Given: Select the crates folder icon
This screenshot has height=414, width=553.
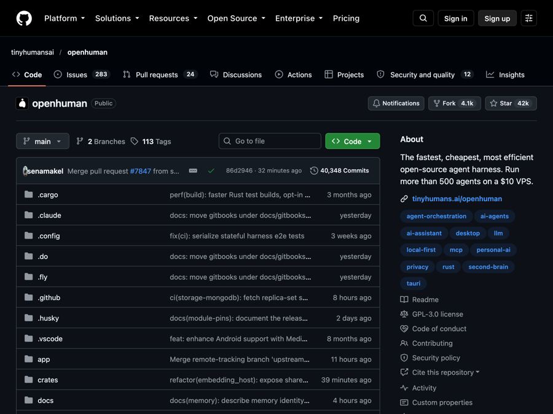Looking at the screenshot, I should tap(28, 380).
